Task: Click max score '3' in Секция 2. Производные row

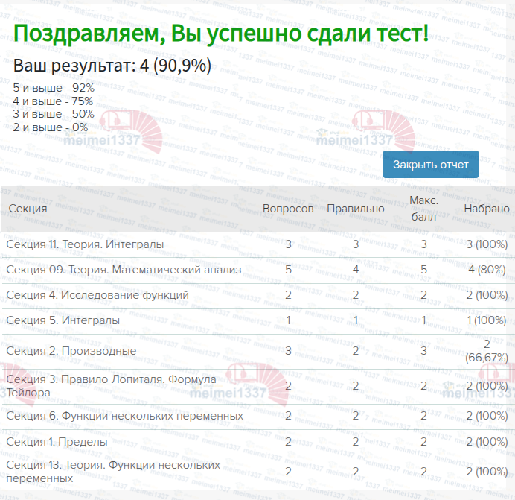Action: [423, 351]
